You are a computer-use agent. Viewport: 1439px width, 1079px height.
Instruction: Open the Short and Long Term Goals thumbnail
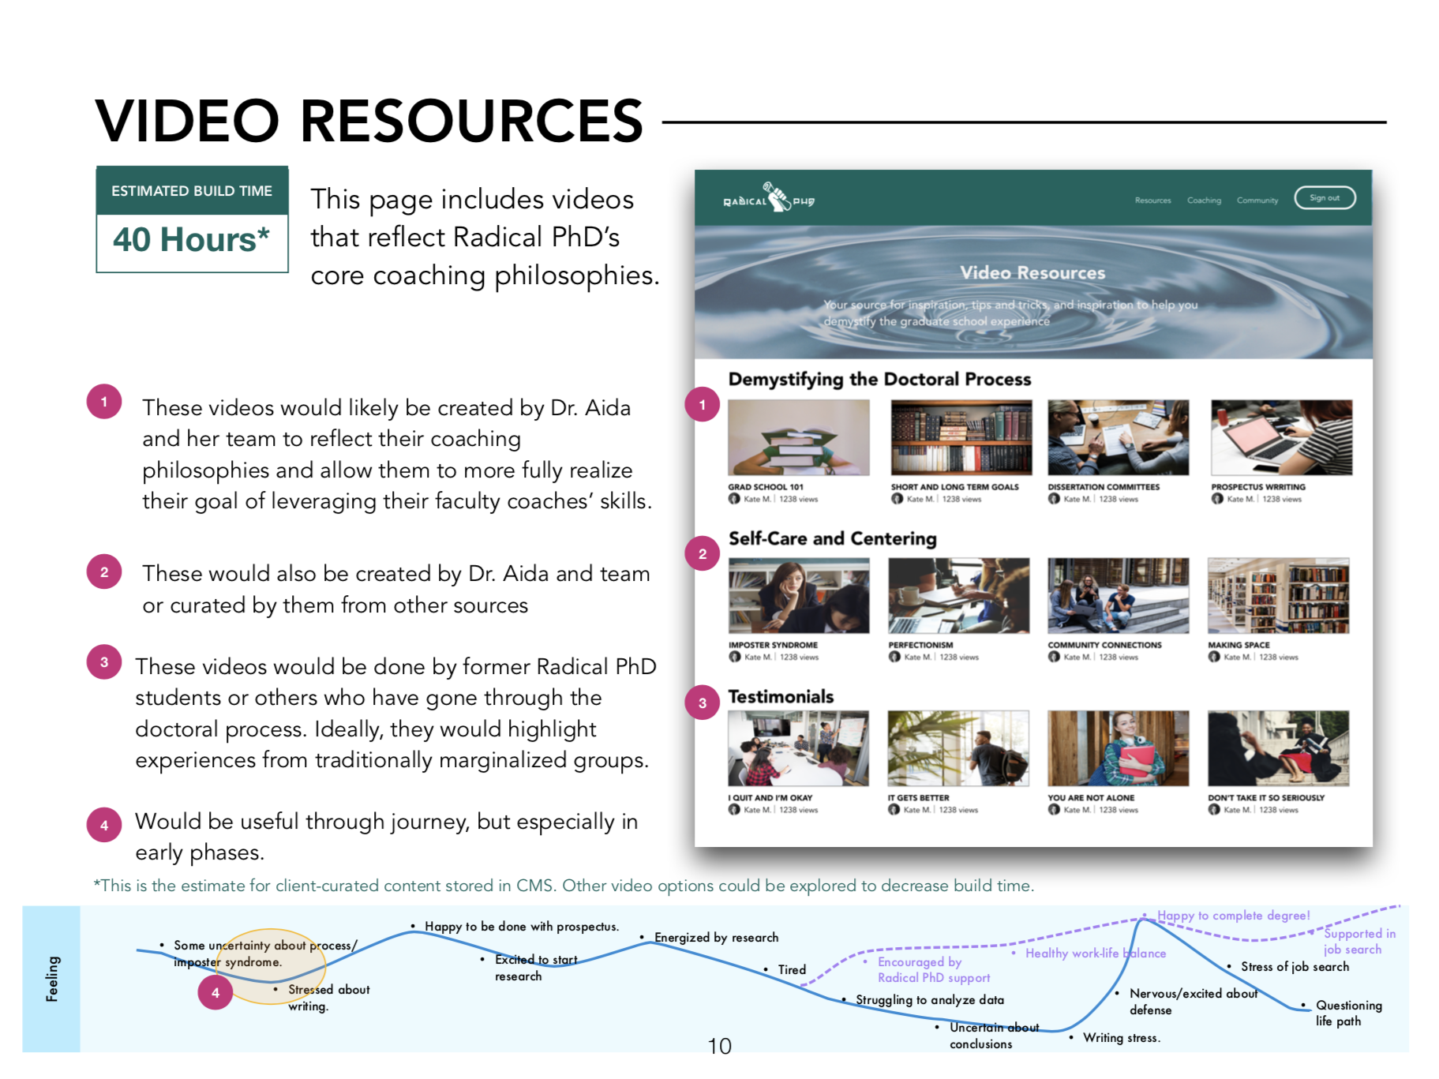click(961, 437)
